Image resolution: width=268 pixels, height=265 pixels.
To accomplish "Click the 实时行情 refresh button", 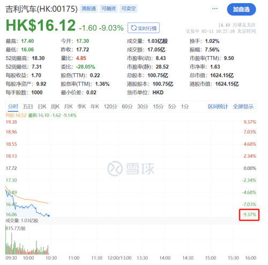I will pyautogui.click(x=144, y=28).
